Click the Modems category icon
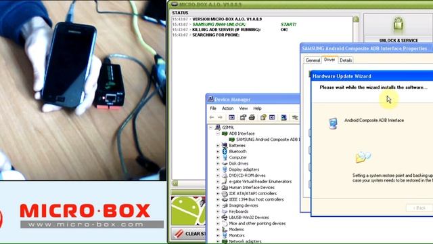Screen dimensions: 433x244 (x=225, y=229)
